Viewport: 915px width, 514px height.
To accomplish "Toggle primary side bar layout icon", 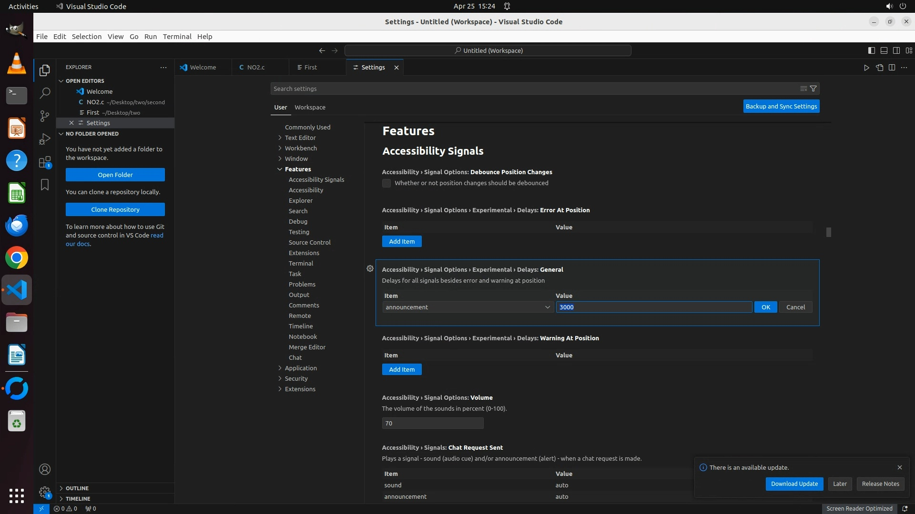I will pos(871,50).
